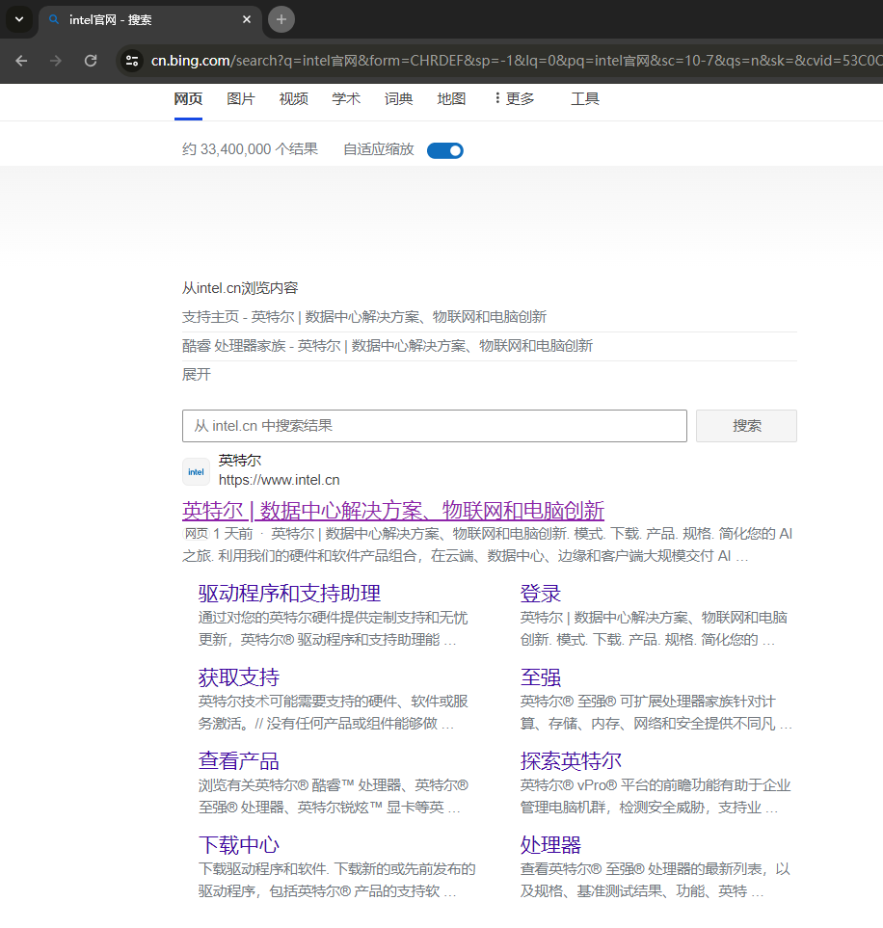Screen dimensions: 883x928
Task: Open 支持主页 - 英特尔 link
Action: [x=364, y=317]
